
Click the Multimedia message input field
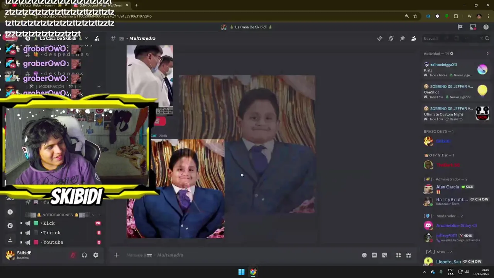point(239,255)
